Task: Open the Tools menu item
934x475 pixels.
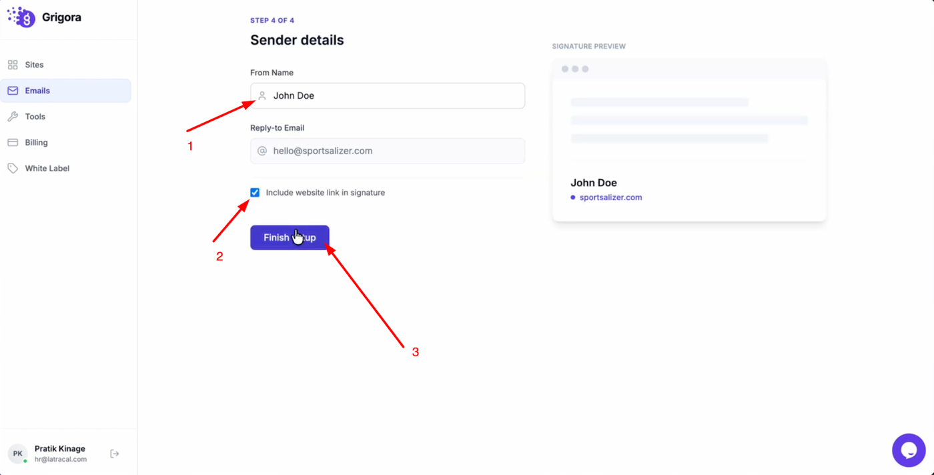Action: tap(35, 117)
